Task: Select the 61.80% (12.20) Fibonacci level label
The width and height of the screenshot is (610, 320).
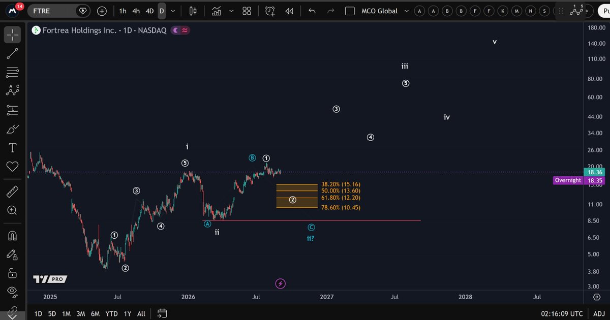Action: click(341, 198)
